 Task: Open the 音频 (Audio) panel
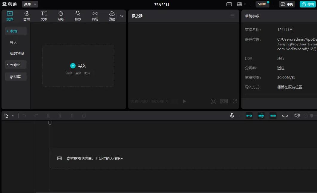27,16
